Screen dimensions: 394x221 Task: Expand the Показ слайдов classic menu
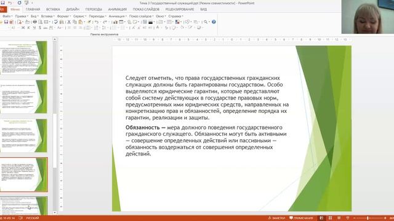141,16
